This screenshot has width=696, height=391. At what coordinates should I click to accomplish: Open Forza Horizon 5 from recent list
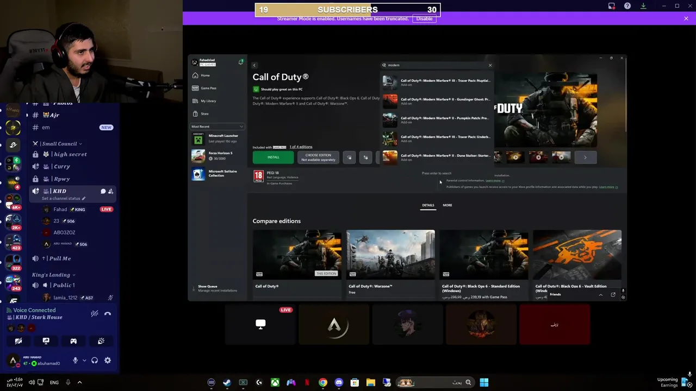217,156
